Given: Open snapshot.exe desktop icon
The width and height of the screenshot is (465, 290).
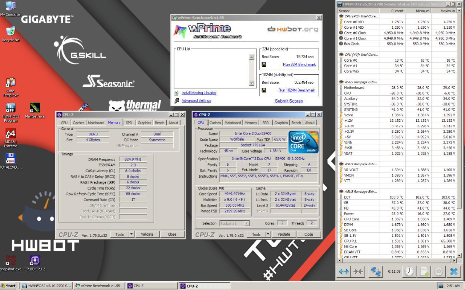Looking at the screenshot, I should tap(11, 263).
